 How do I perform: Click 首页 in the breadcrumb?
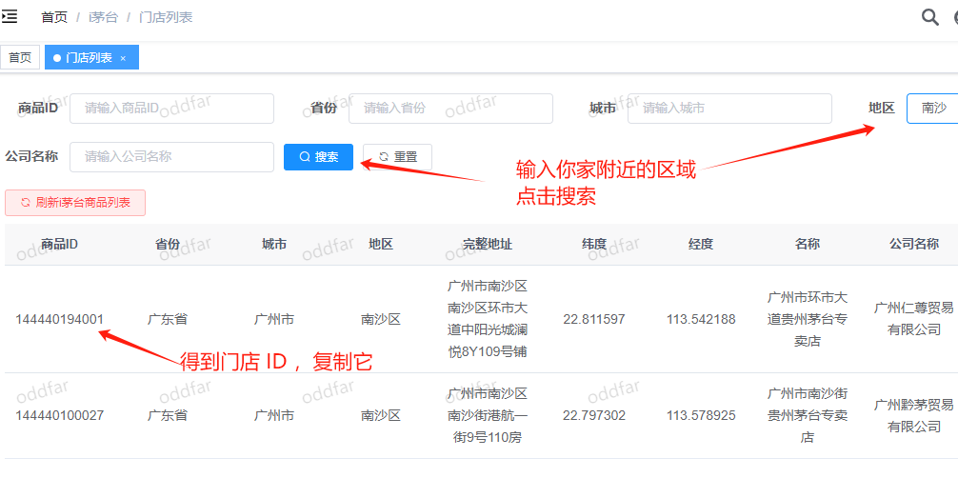(x=54, y=17)
